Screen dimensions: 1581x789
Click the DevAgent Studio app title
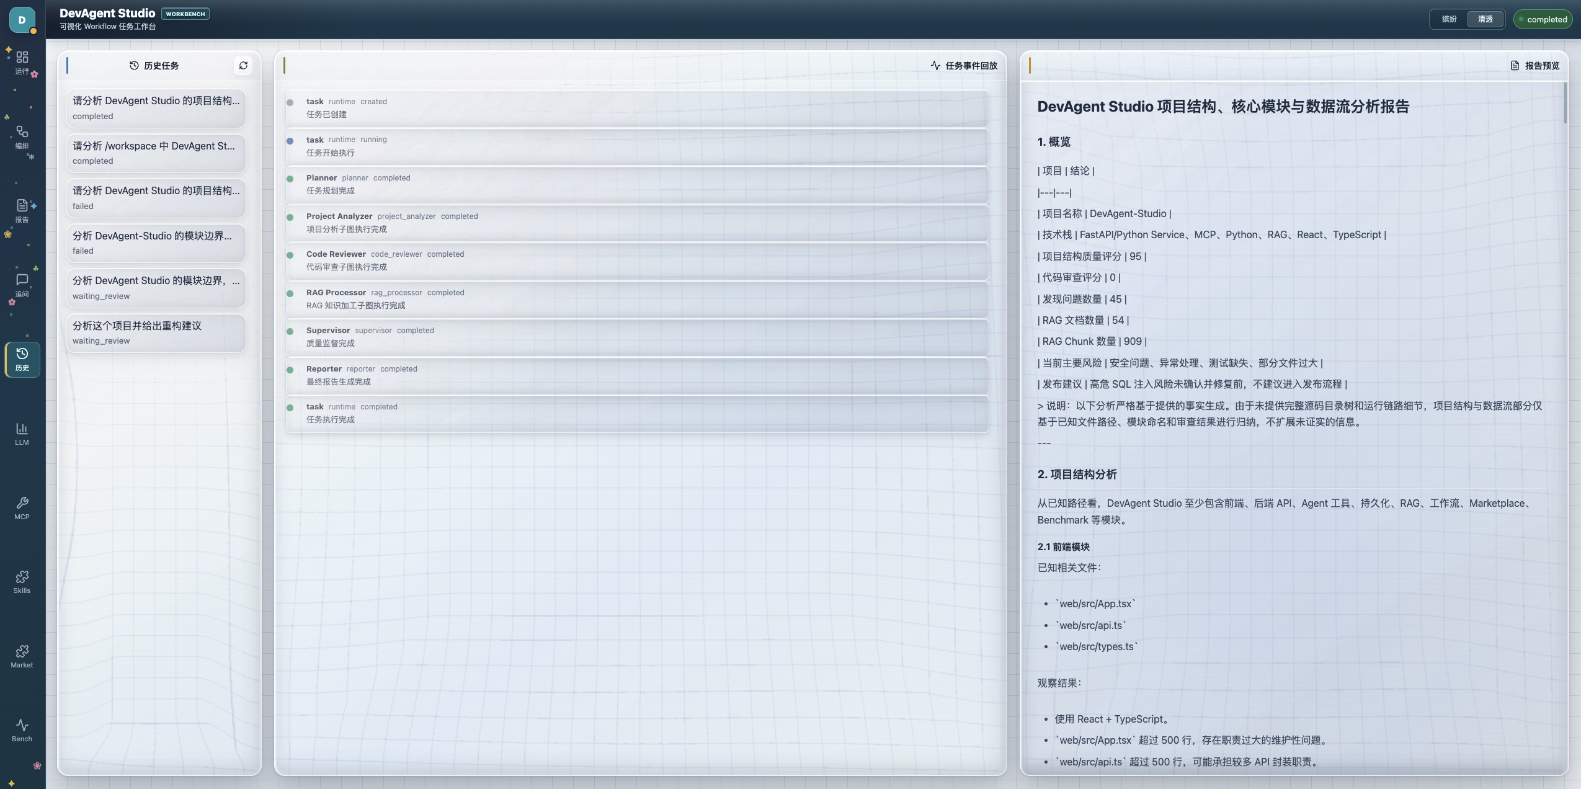(x=107, y=13)
